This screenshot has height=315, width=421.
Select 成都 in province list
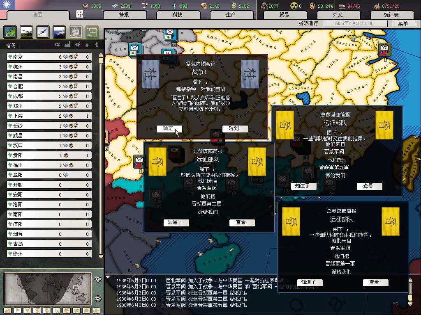click(49, 96)
